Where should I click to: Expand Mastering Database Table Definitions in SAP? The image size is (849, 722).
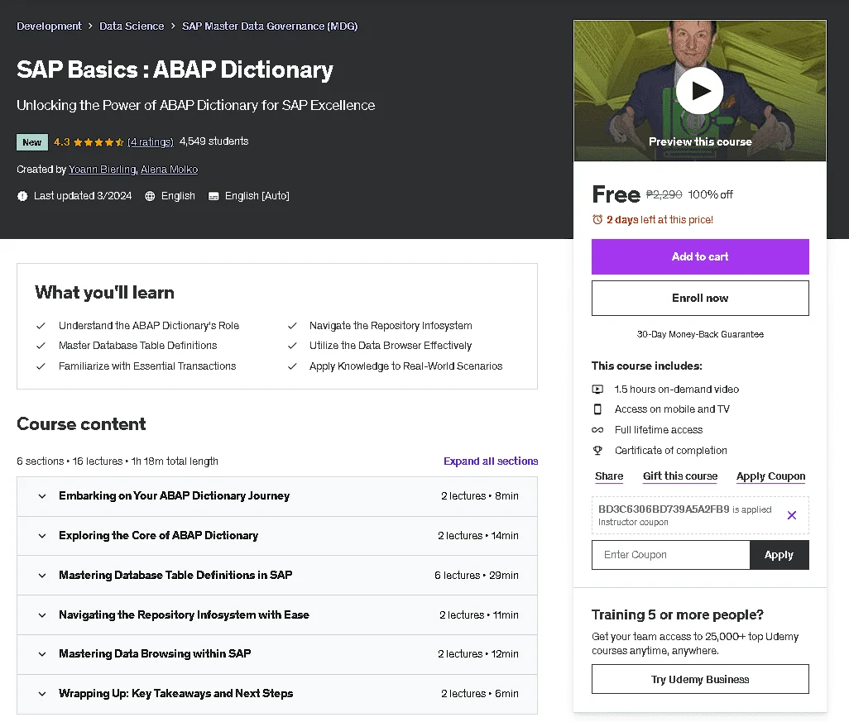click(x=277, y=576)
